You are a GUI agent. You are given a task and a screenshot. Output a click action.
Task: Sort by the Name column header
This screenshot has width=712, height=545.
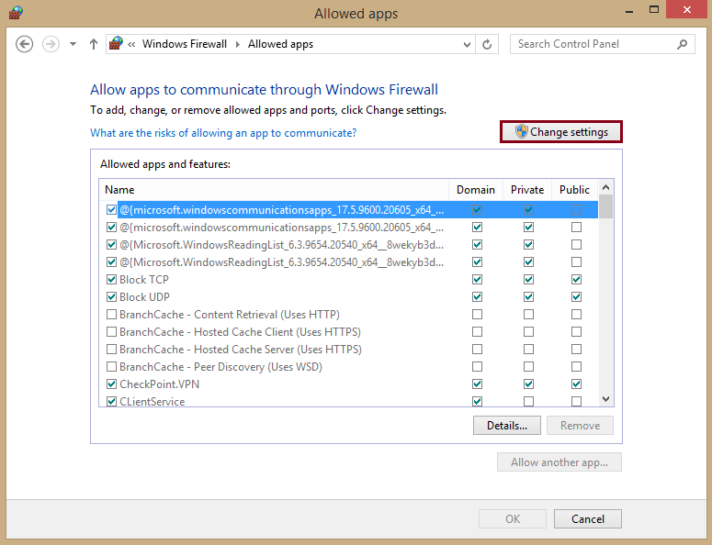coord(274,190)
